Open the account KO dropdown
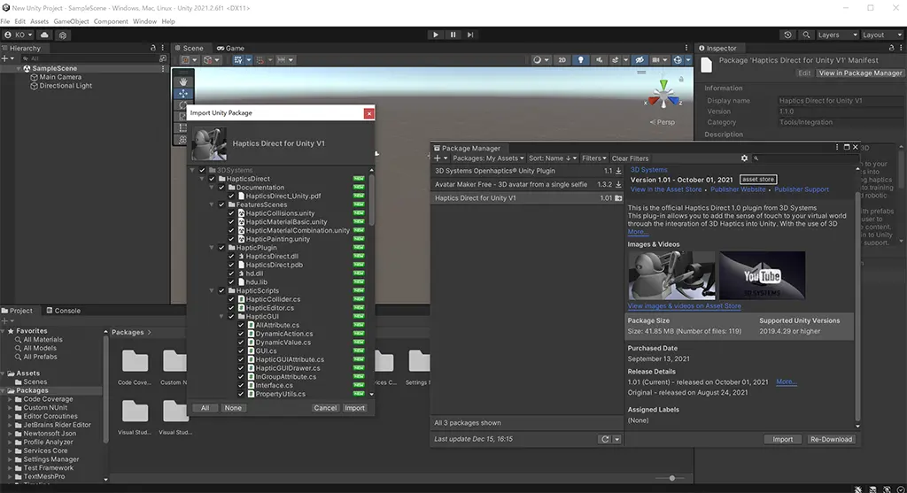This screenshot has width=907, height=493. pyautogui.click(x=19, y=35)
